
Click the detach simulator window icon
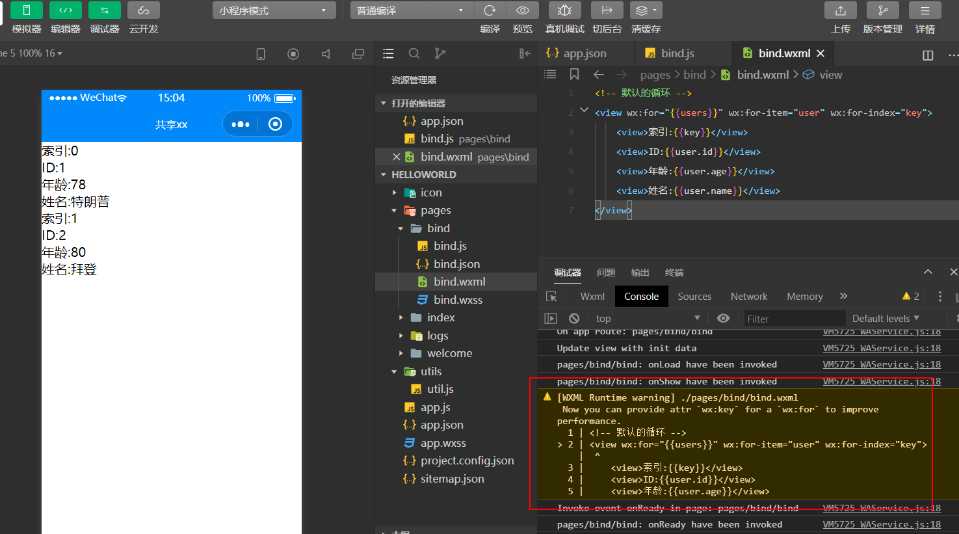pos(358,54)
